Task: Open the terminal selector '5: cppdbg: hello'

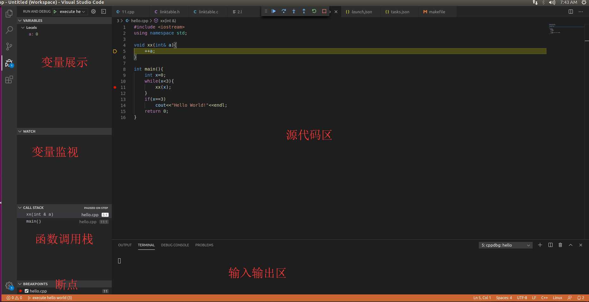Action: pyautogui.click(x=505, y=245)
